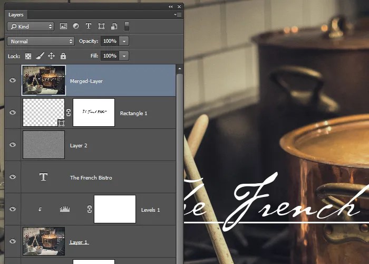Open the Opacity slider dropdown arrow
The image size is (369, 264).
[x=124, y=41]
